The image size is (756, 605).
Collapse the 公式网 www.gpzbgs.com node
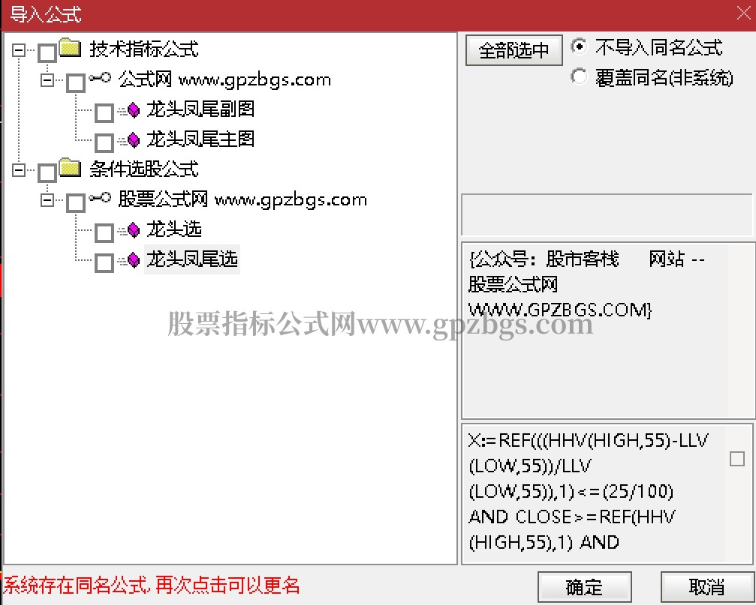pos(47,80)
